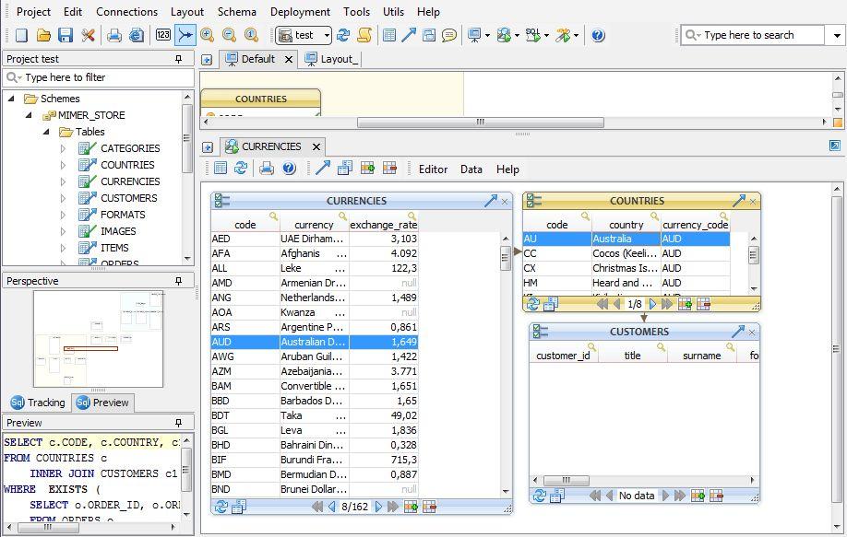
Task: Zoom out of the layout diagram
Action: tap(229, 36)
